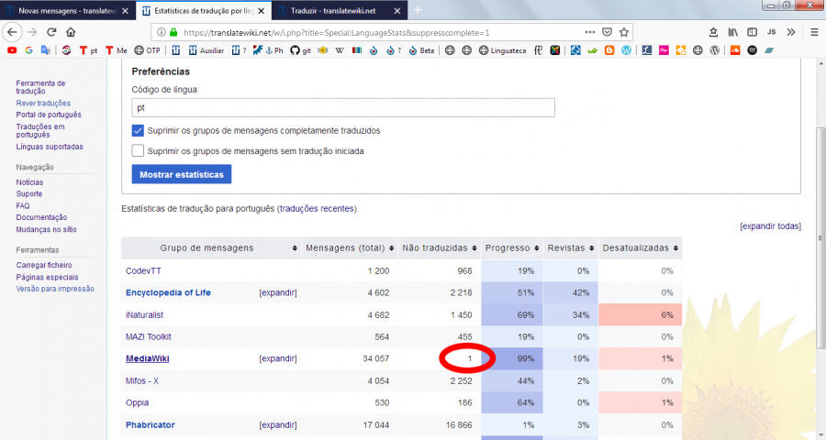Open 'Carregar ficheiro' sidebar link
Screen dimensions: 826x440
point(44,265)
